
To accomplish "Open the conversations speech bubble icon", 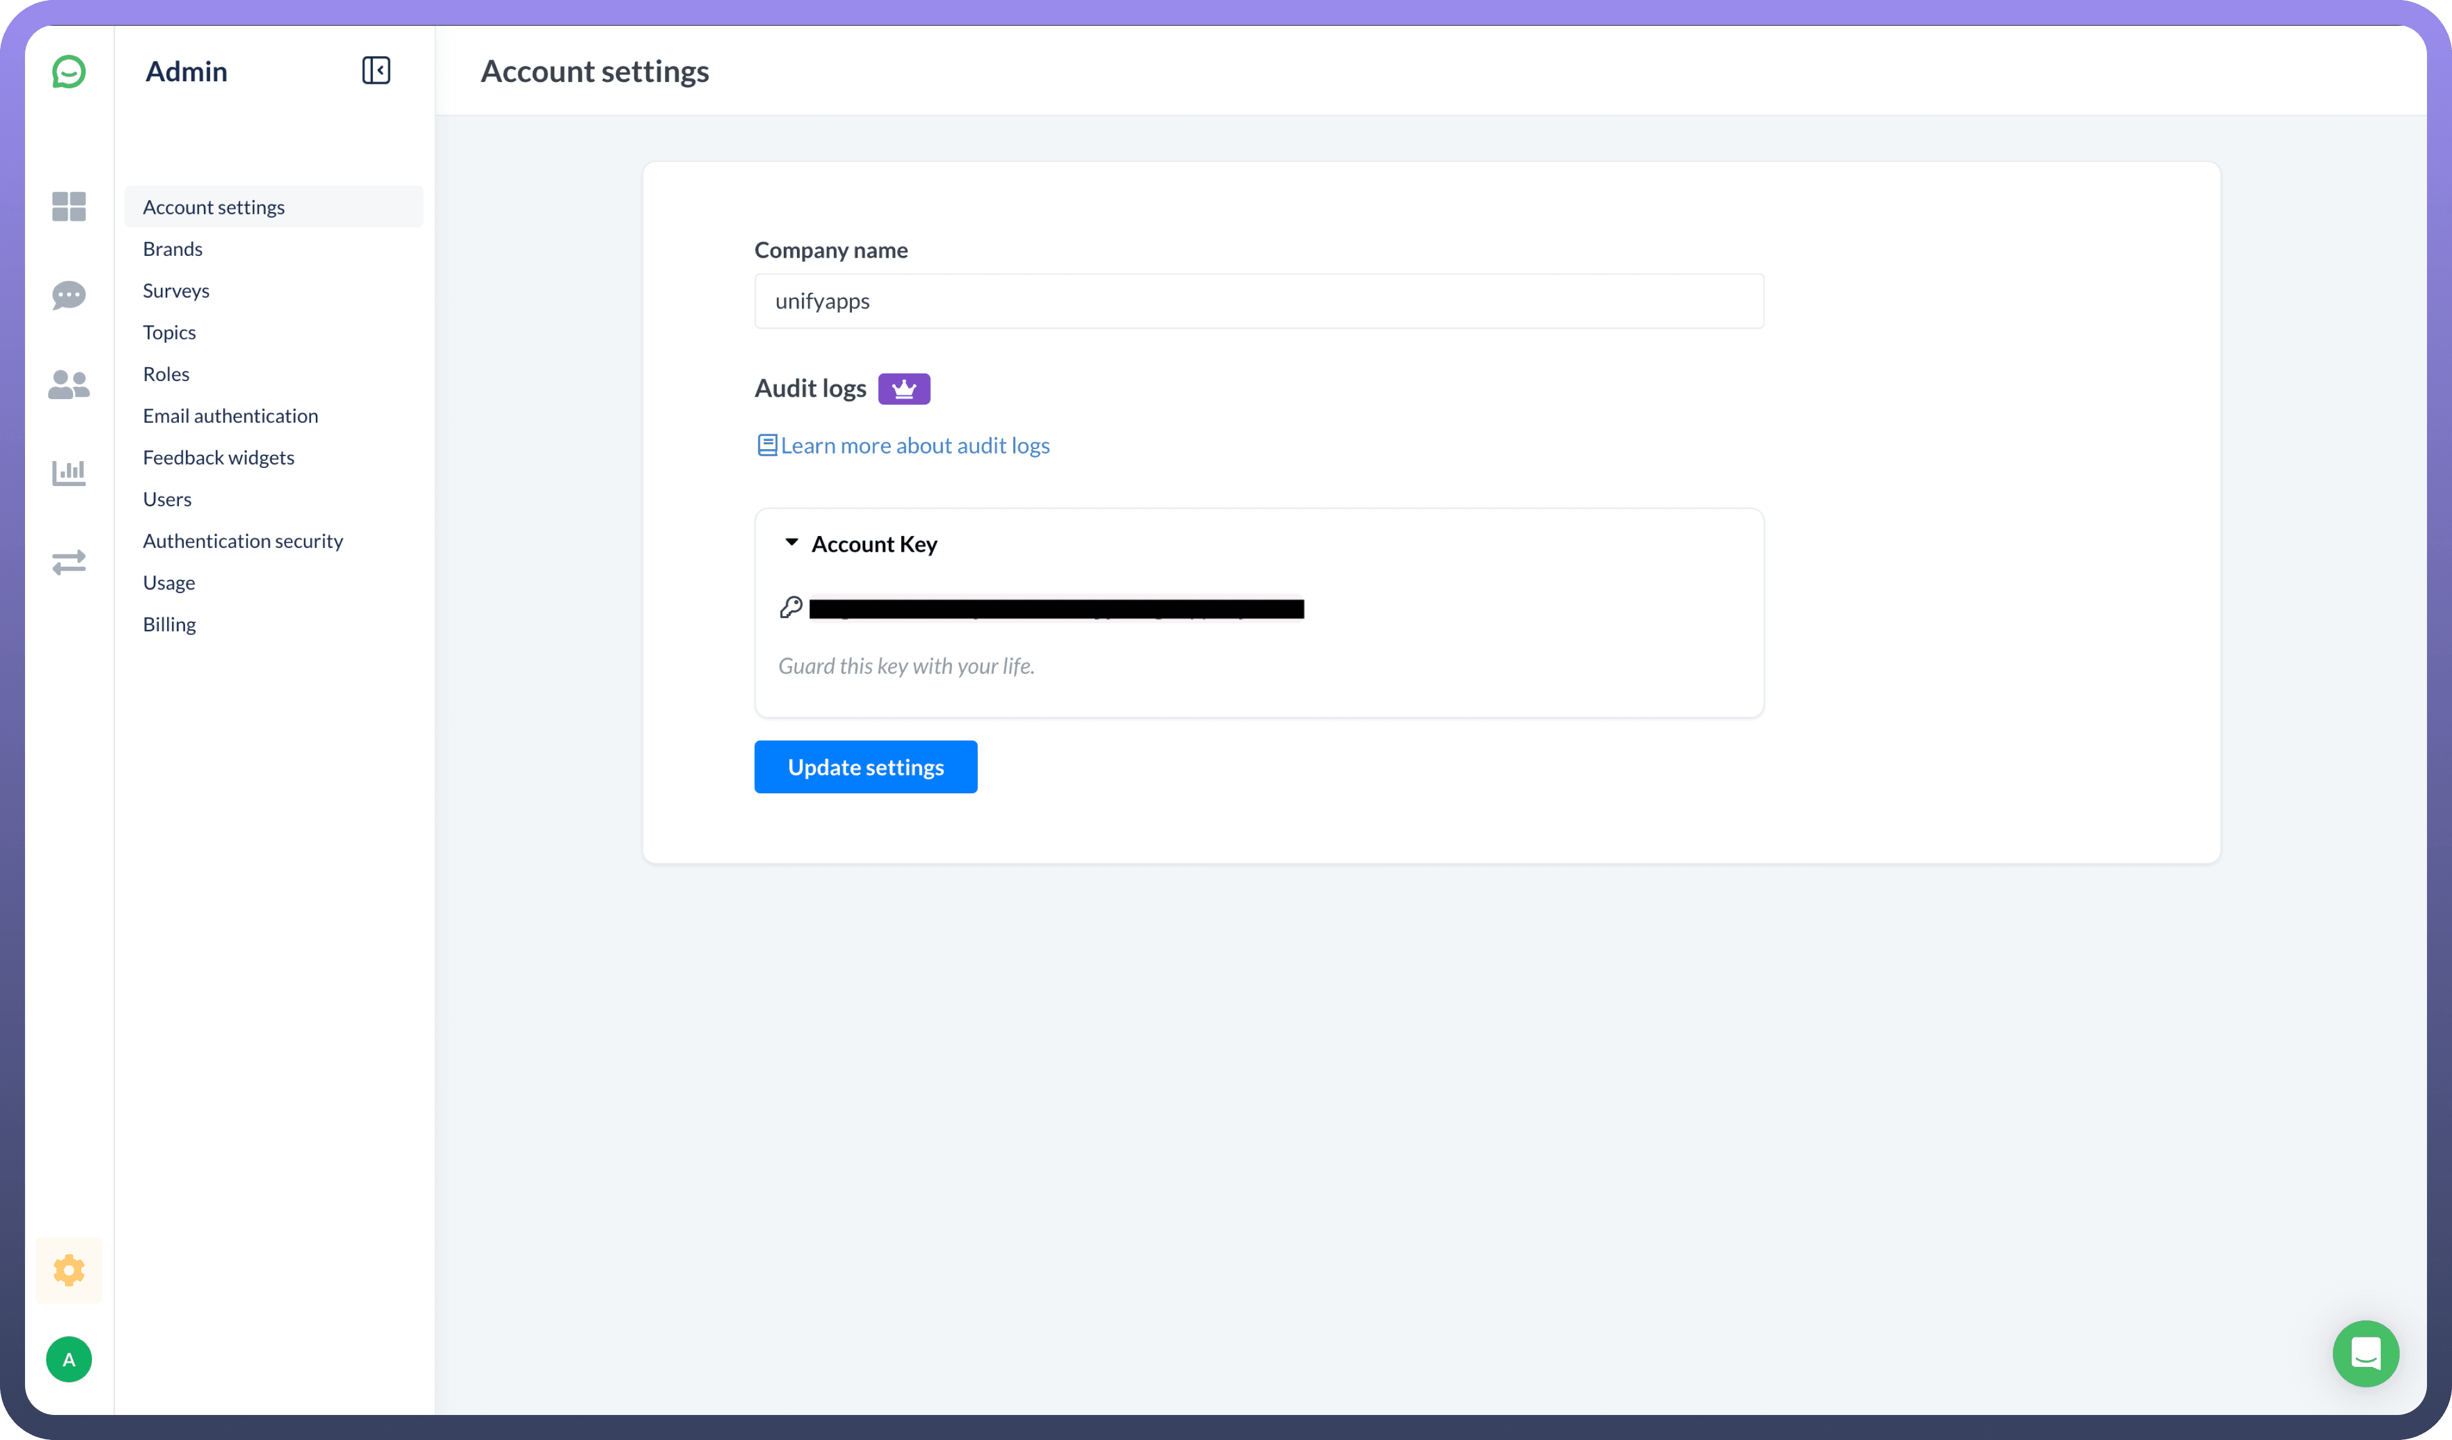I will pyautogui.click(x=68, y=295).
